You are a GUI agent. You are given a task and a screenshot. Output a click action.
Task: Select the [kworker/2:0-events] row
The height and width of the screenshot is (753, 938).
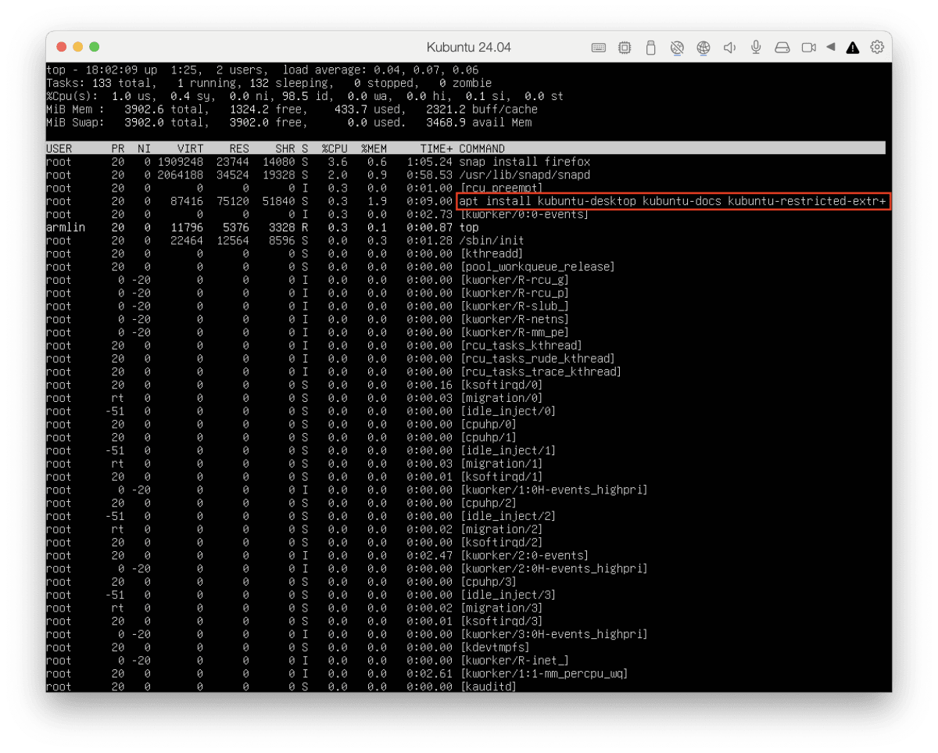tap(466, 555)
